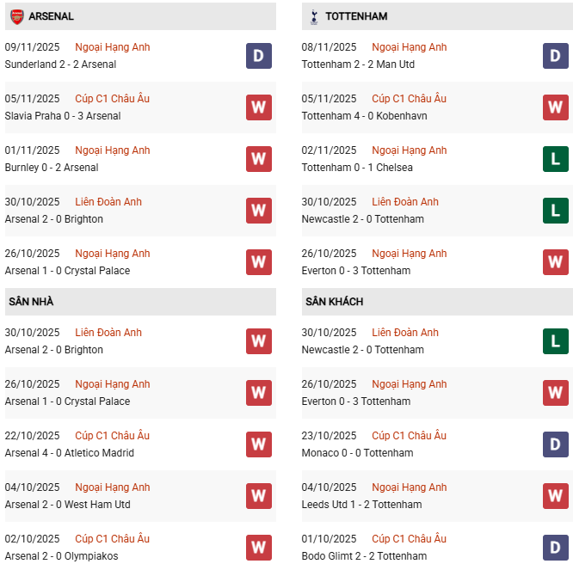Click the Arsenal club crest icon

click(x=17, y=16)
